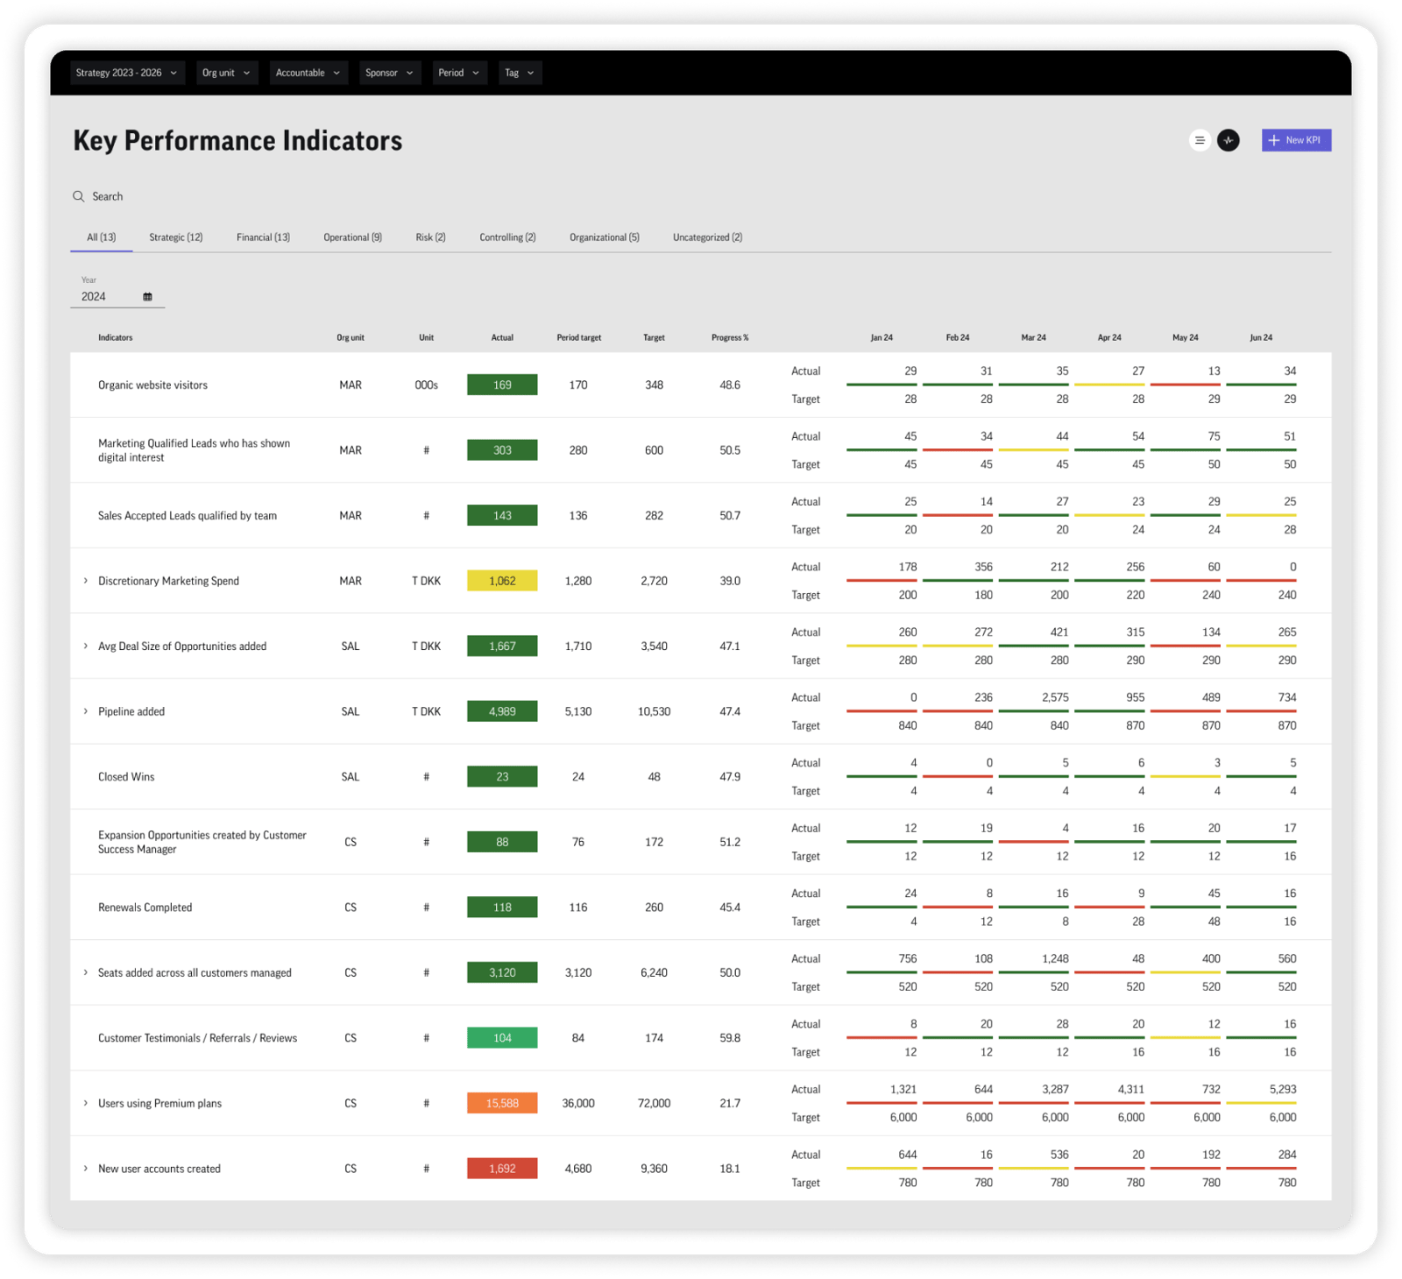This screenshot has width=1402, height=1279.
Task: Open the Sponsor filter dropdown
Action: click(x=390, y=73)
